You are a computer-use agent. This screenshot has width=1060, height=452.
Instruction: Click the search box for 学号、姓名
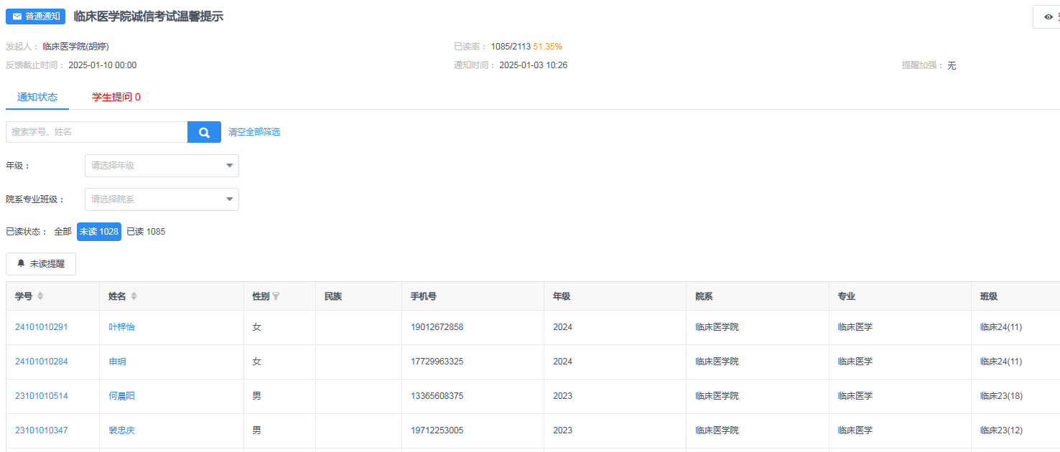pyautogui.click(x=97, y=132)
